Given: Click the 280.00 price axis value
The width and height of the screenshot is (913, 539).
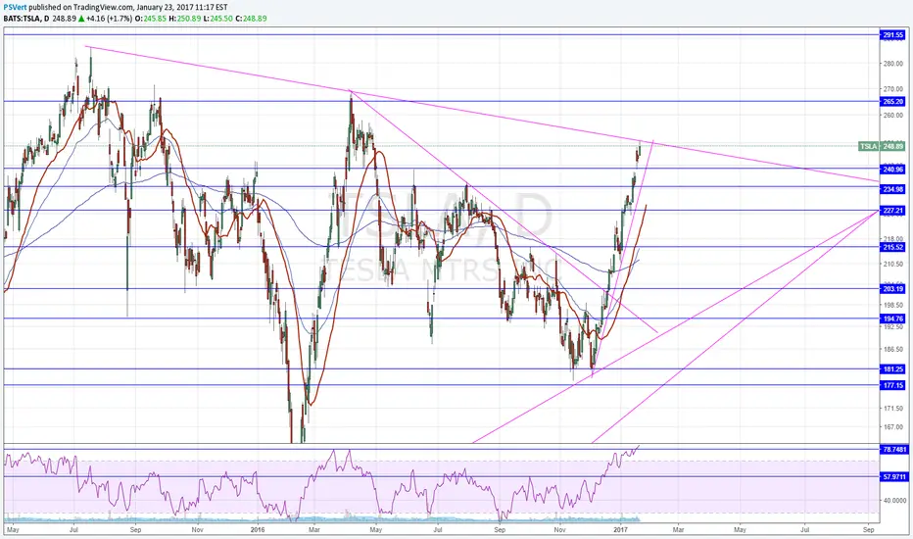Looking at the screenshot, I should pos(893,64).
